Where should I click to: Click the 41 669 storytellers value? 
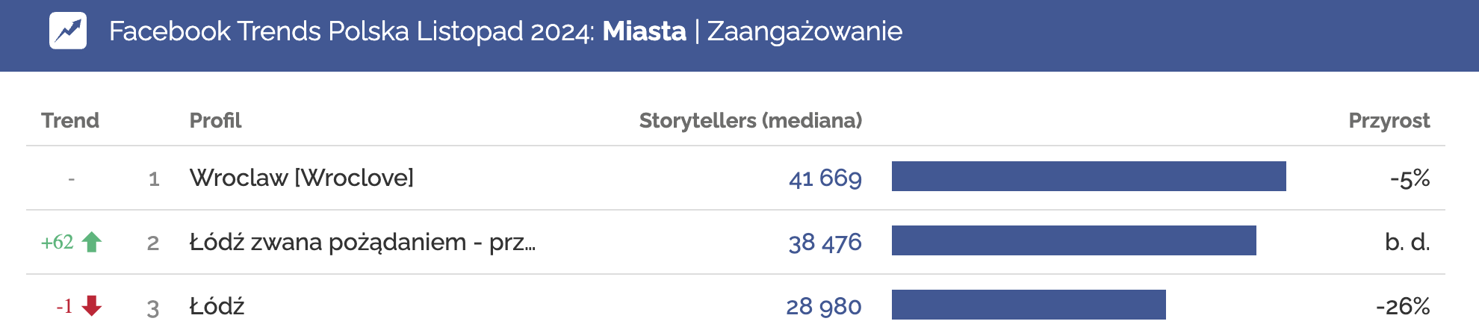[825, 178]
